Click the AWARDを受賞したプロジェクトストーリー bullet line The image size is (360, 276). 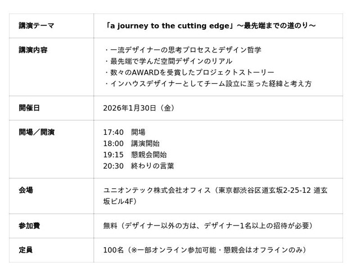[x=189, y=73]
